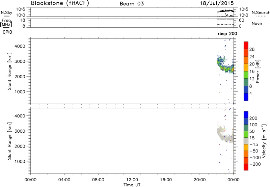Click the green-blue backscatter band in power panel
Screen dimensions: 270x187
tap(226, 68)
